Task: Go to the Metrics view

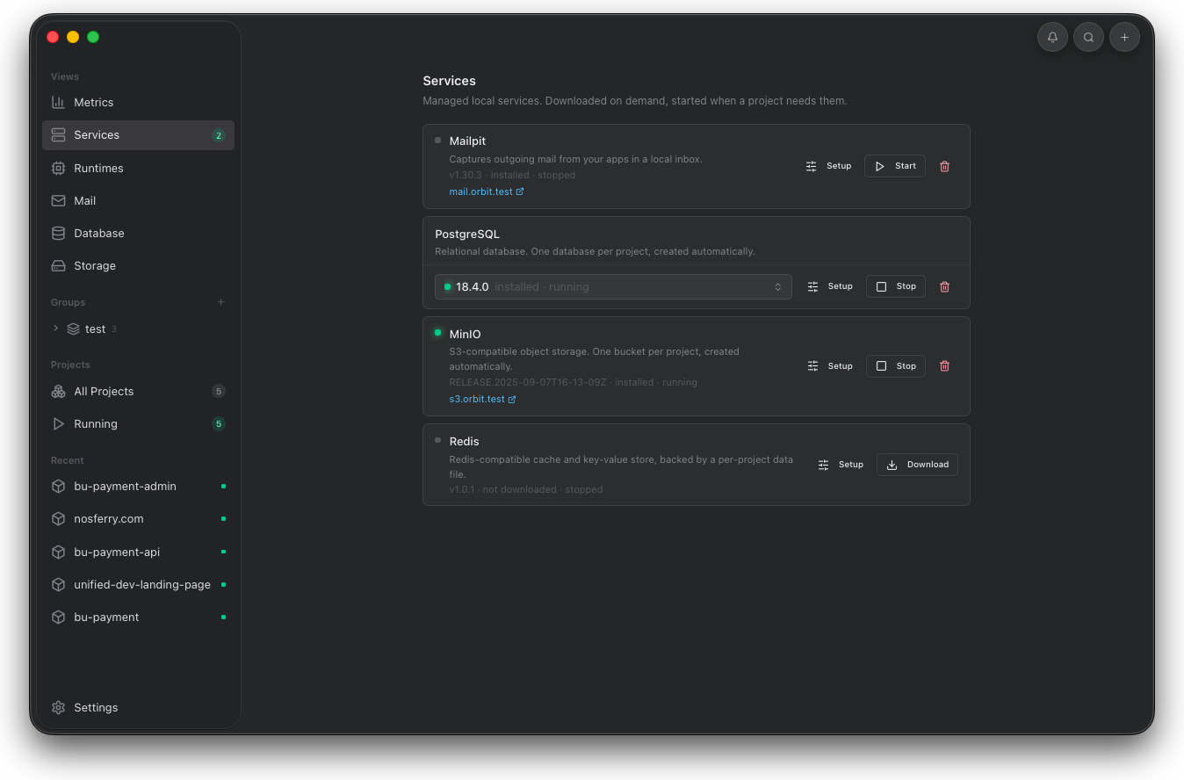Action: point(138,102)
